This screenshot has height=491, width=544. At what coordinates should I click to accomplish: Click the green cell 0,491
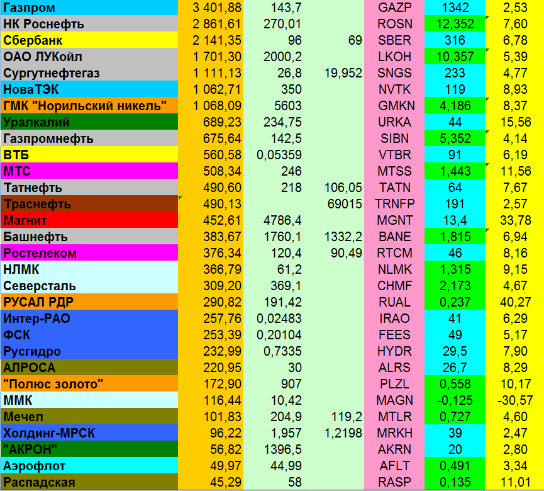[x=455, y=466]
